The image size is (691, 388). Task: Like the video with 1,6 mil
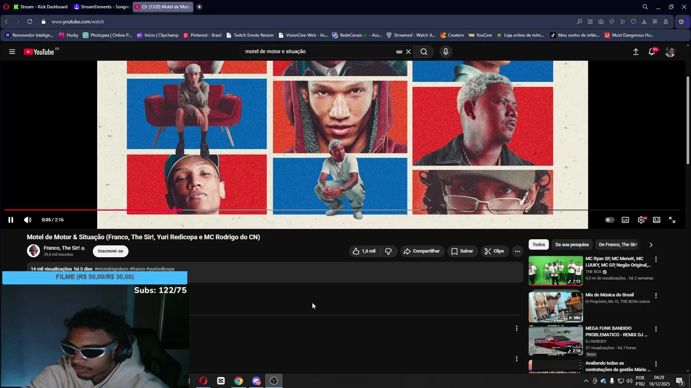363,251
